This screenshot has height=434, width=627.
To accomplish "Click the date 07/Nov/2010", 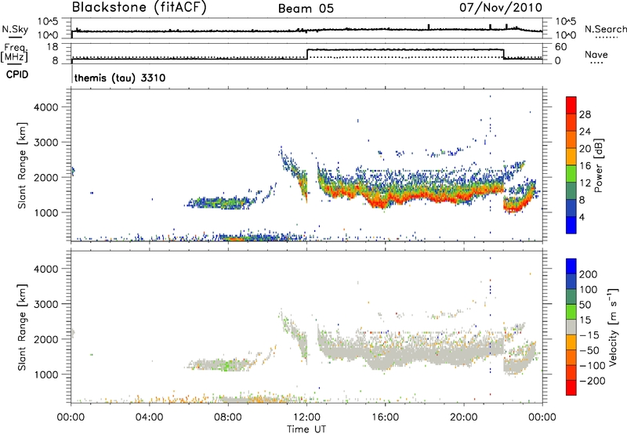I will tap(501, 8).
